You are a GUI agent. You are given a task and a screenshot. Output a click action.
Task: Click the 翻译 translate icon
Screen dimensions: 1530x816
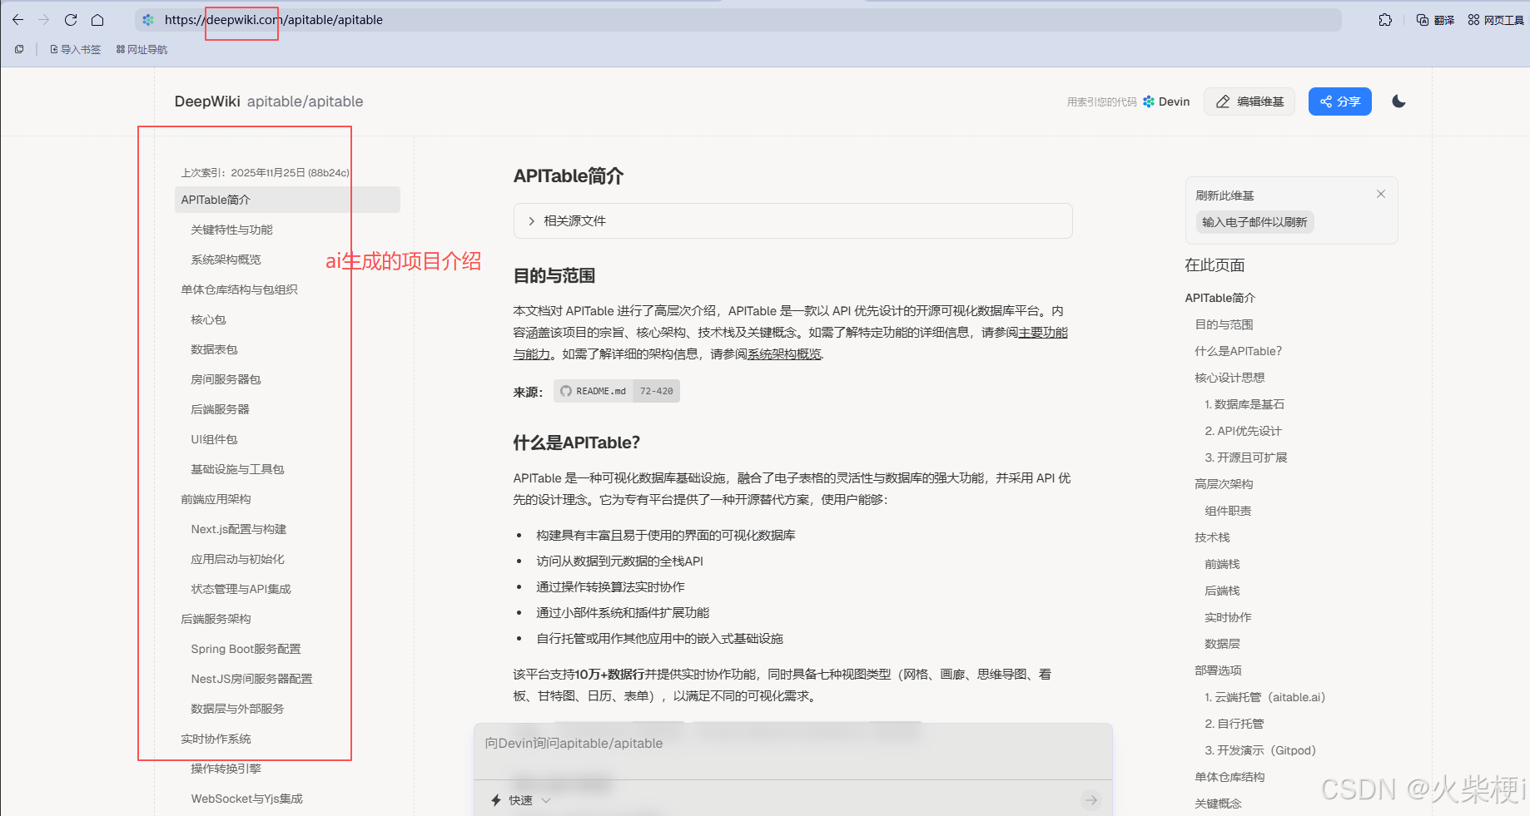(1433, 20)
